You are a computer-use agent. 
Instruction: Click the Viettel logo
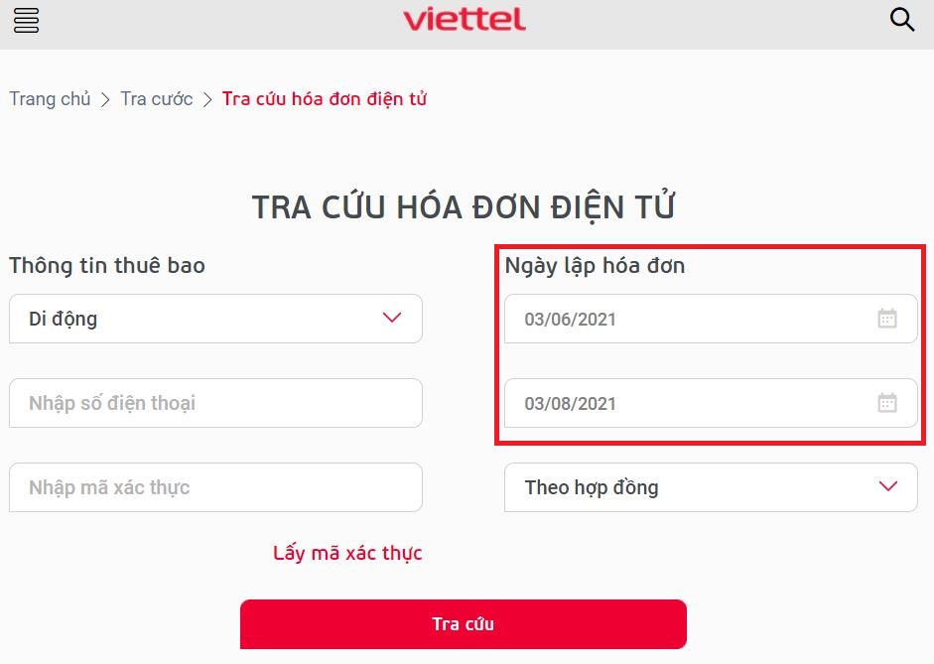point(465,19)
